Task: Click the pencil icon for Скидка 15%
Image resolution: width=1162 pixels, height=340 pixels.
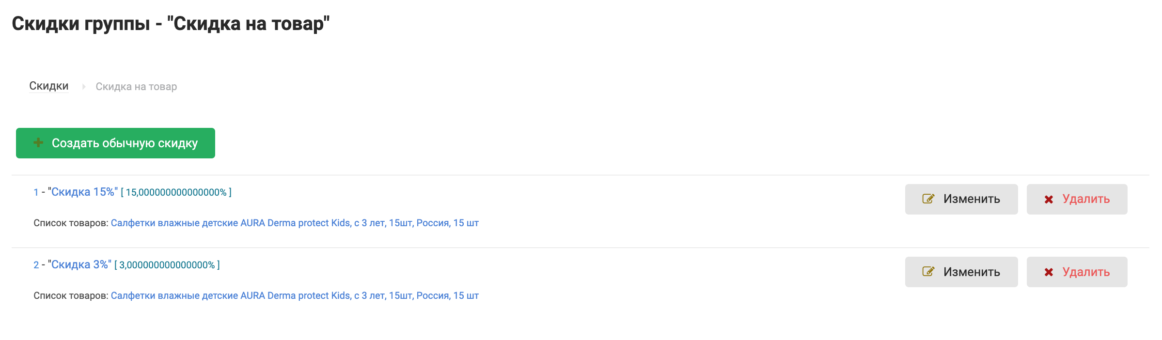Action: pos(928,199)
